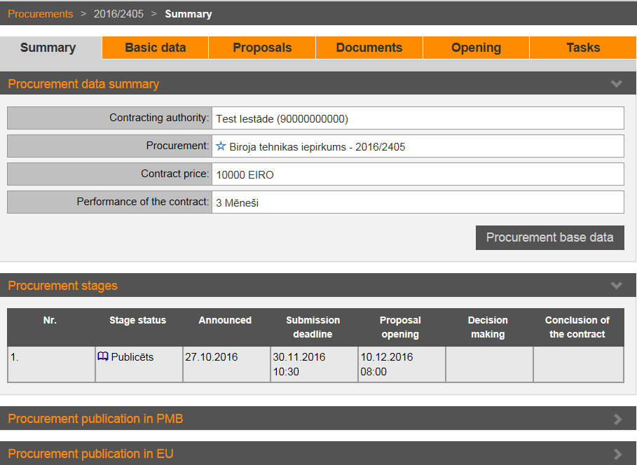Click the Performance of the contract value
The width and height of the screenshot is (637, 465).
point(417,202)
